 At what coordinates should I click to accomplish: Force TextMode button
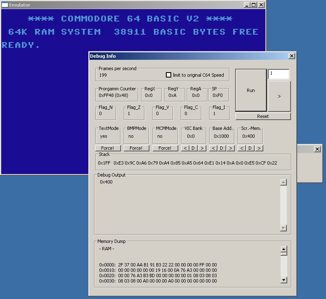tap(107, 148)
